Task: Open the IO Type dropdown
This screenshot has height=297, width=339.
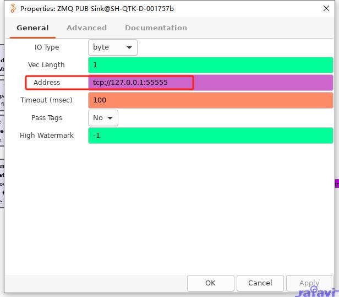Action: tap(112, 47)
